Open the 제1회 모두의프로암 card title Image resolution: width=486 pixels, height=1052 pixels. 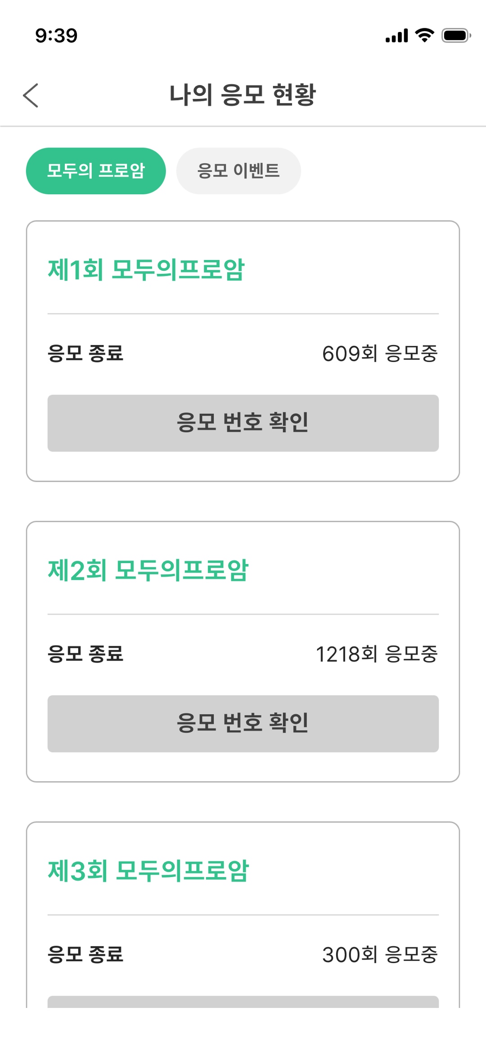point(146,270)
